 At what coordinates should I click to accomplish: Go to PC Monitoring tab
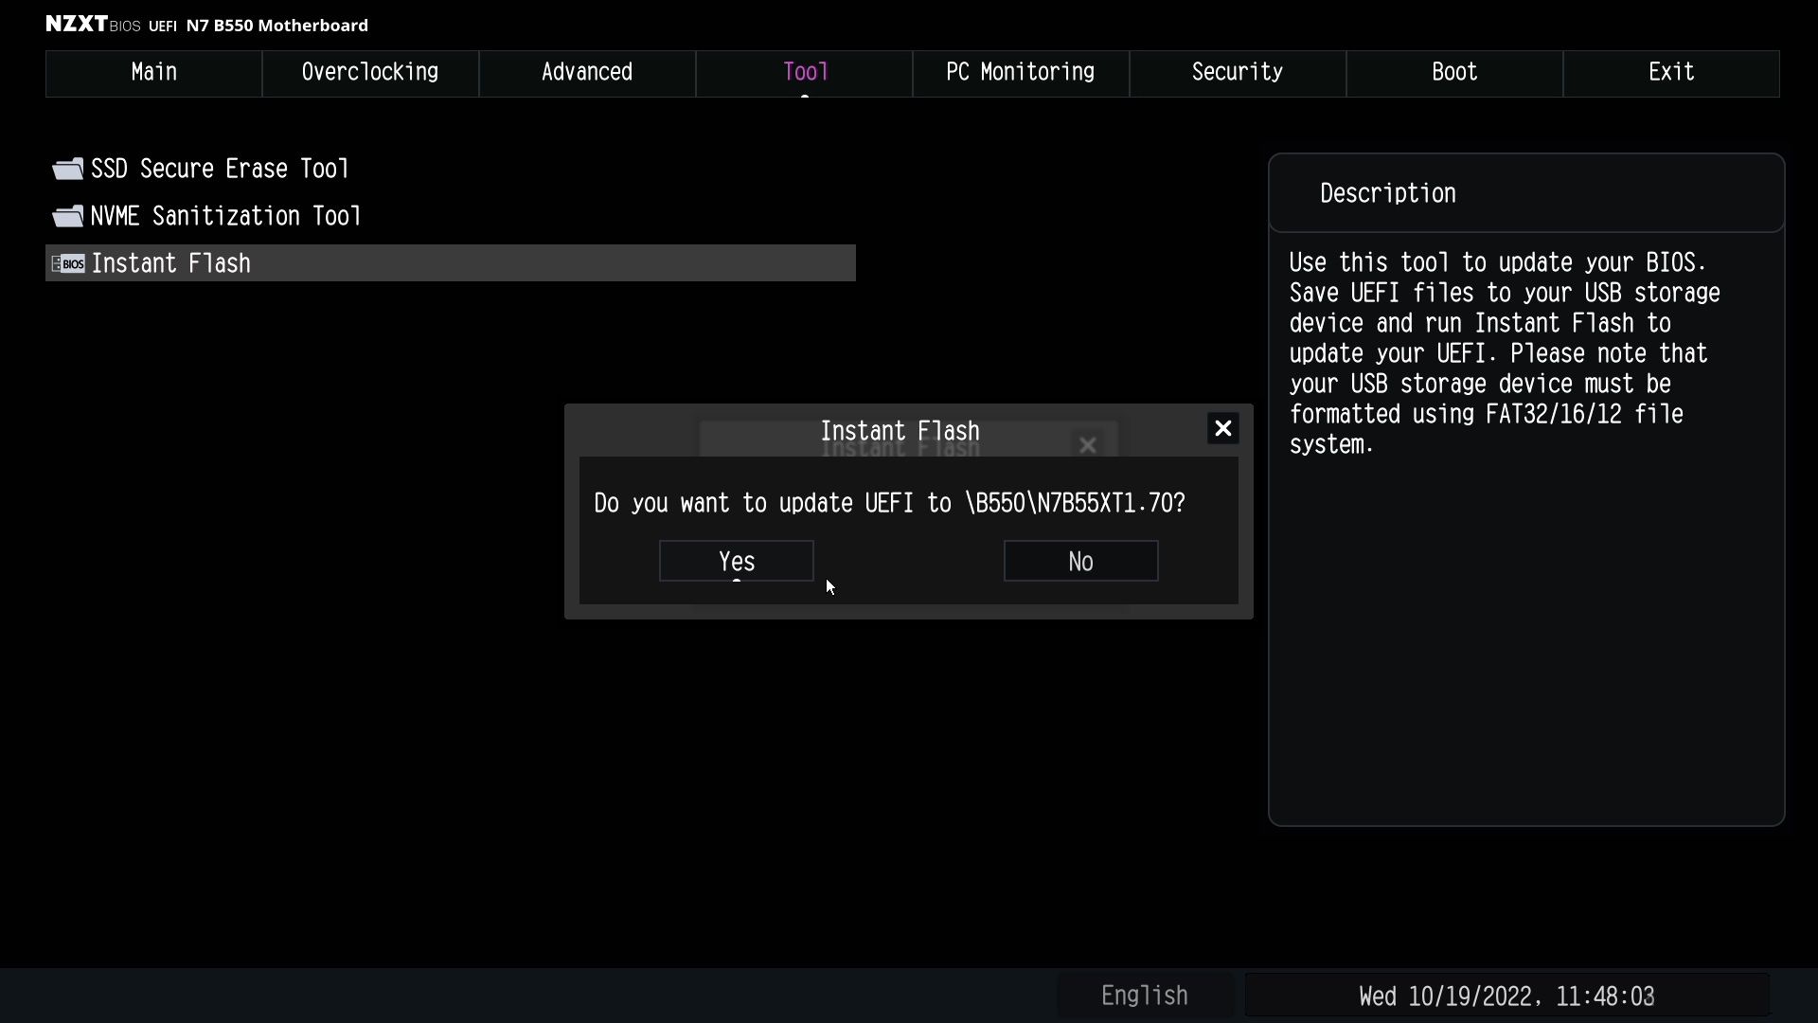(1021, 73)
